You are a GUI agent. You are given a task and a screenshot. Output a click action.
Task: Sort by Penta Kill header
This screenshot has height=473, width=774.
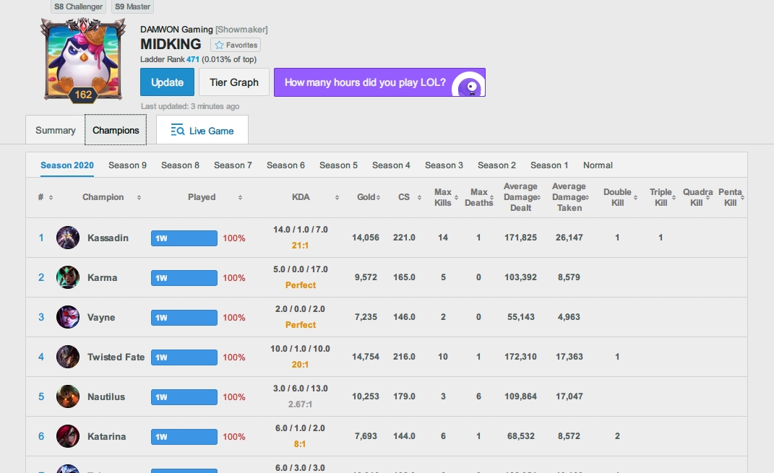[731, 197]
